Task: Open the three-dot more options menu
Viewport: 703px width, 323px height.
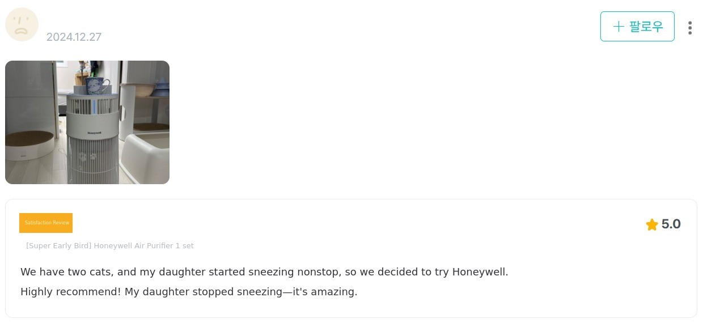Action: click(x=689, y=28)
